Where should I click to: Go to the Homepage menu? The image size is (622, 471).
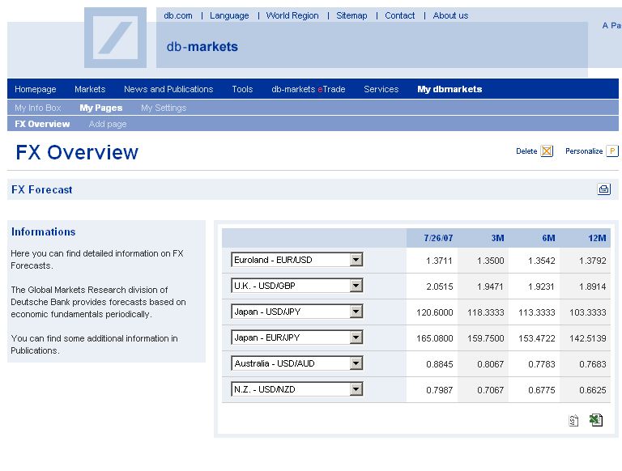click(36, 89)
